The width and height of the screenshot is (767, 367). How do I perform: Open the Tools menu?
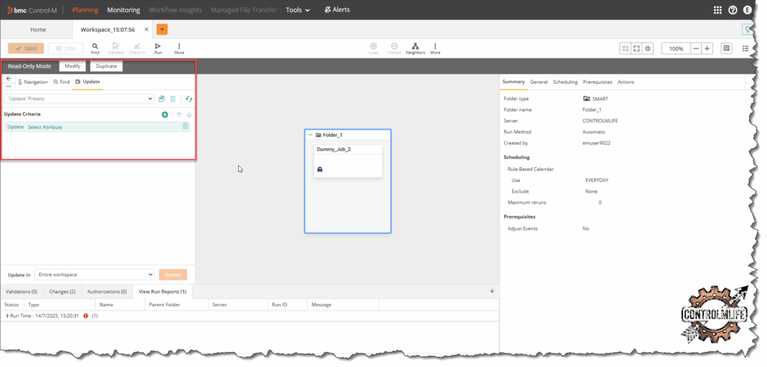click(298, 10)
